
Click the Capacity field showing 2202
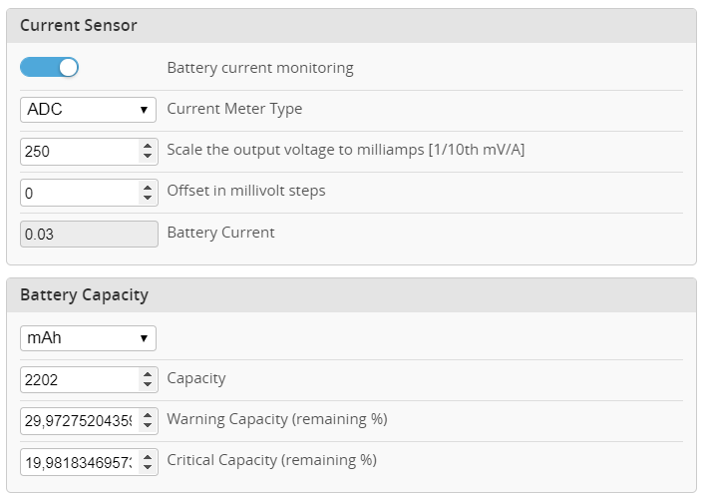(79, 379)
